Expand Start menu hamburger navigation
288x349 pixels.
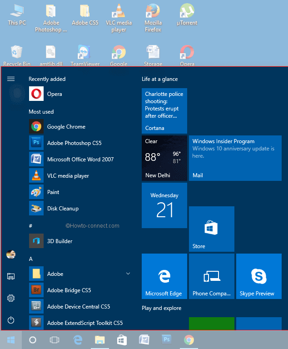[x=11, y=79]
